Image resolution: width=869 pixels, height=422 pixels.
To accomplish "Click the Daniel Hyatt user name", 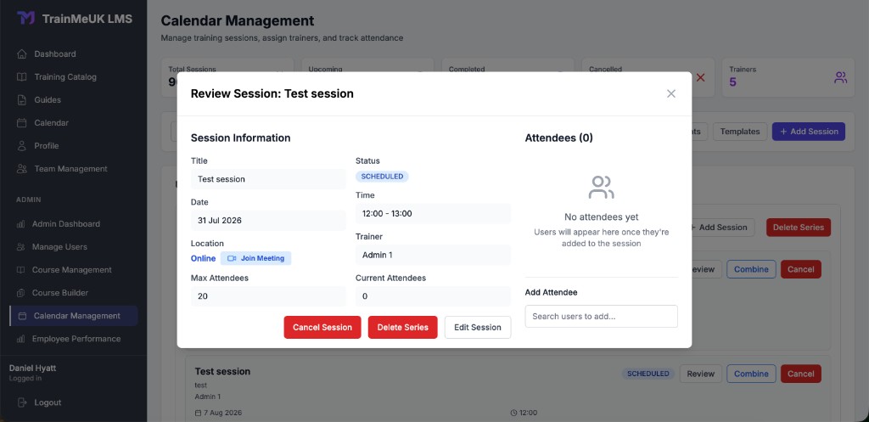I will click(x=33, y=369).
